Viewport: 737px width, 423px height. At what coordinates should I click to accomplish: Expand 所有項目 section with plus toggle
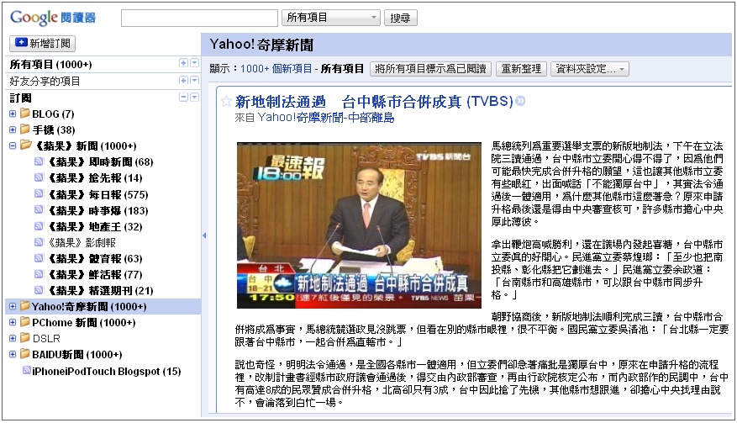point(184,63)
